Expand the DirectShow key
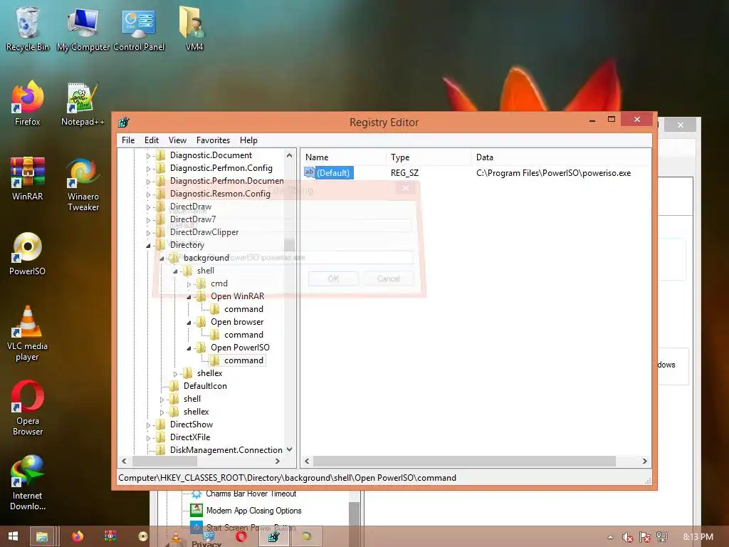 [148, 424]
